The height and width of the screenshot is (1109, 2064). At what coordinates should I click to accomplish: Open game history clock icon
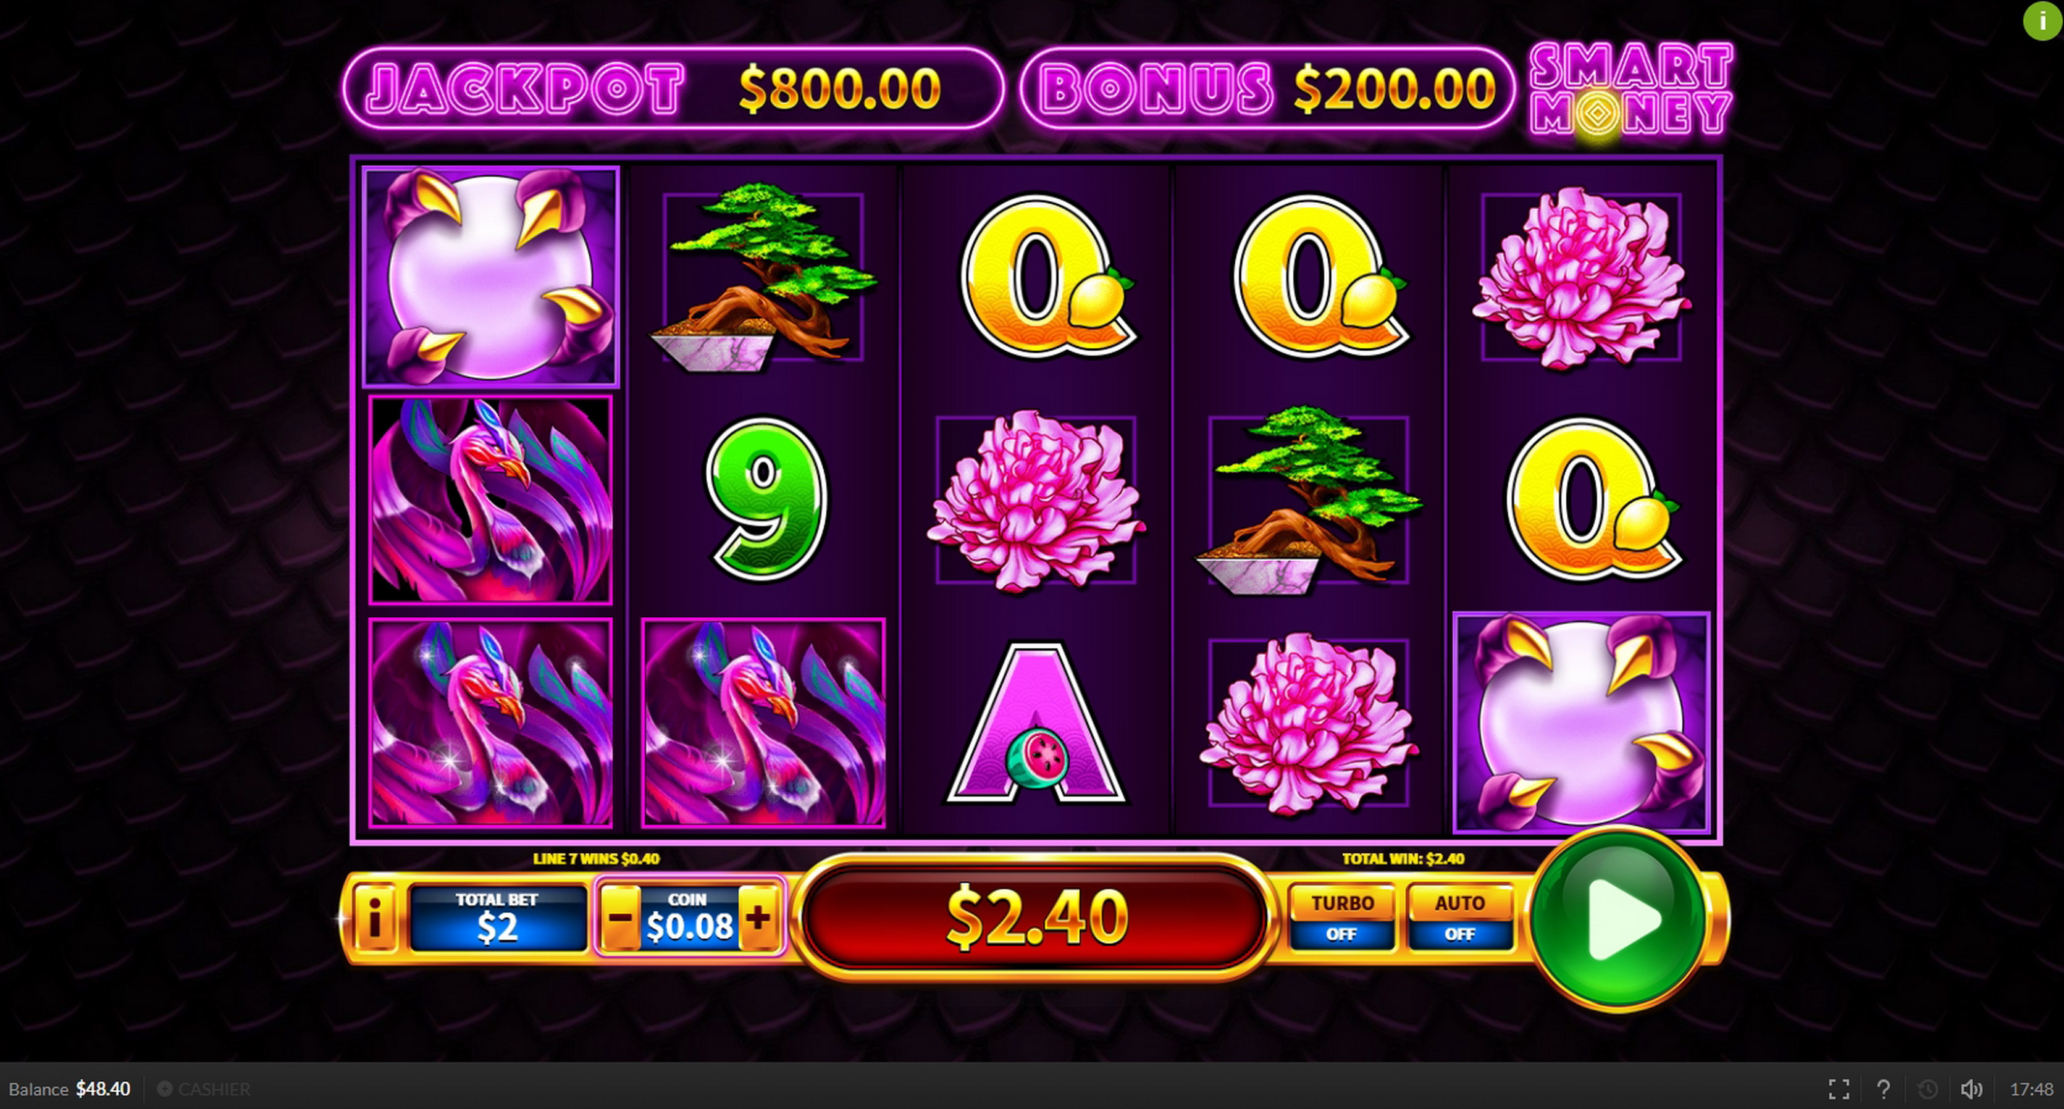(x=1927, y=1089)
